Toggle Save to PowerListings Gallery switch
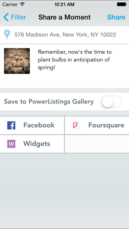Viewport: 129px width, 229px height. click(112, 102)
